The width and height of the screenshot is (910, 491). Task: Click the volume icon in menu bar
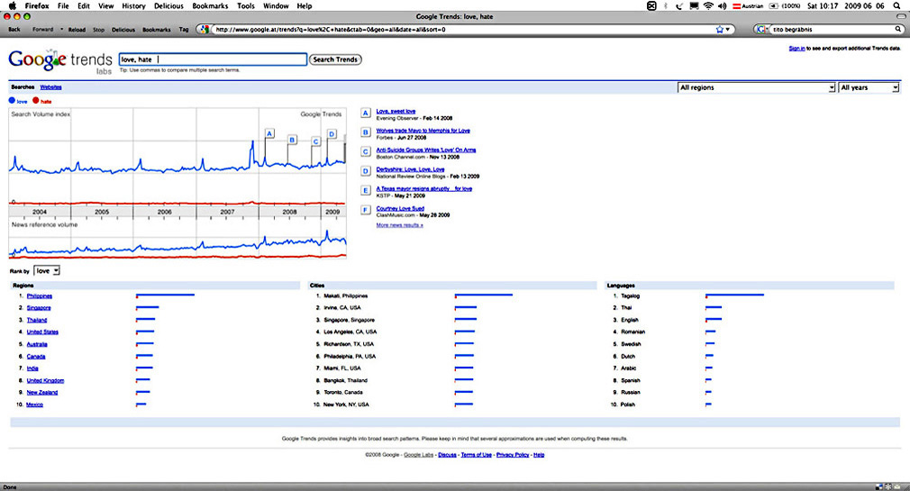pyautogui.click(x=722, y=5)
